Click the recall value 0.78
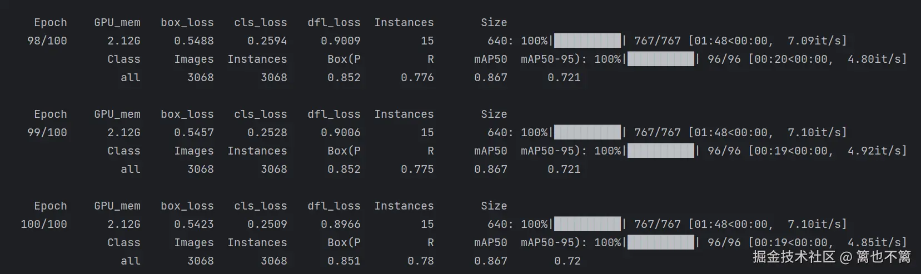The height and width of the screenshot is (274, 921). pyautogui.click(x=420, y=261)
